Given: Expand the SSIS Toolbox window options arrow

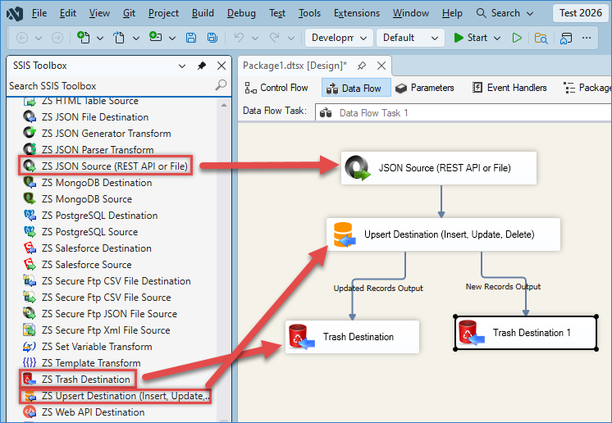Looking at the screenshot, I should [x=182, y=66].
